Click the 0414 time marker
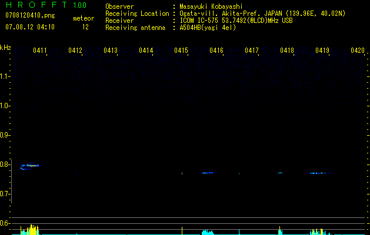Viewport: 370px width, 235px height. coord(146,51)
